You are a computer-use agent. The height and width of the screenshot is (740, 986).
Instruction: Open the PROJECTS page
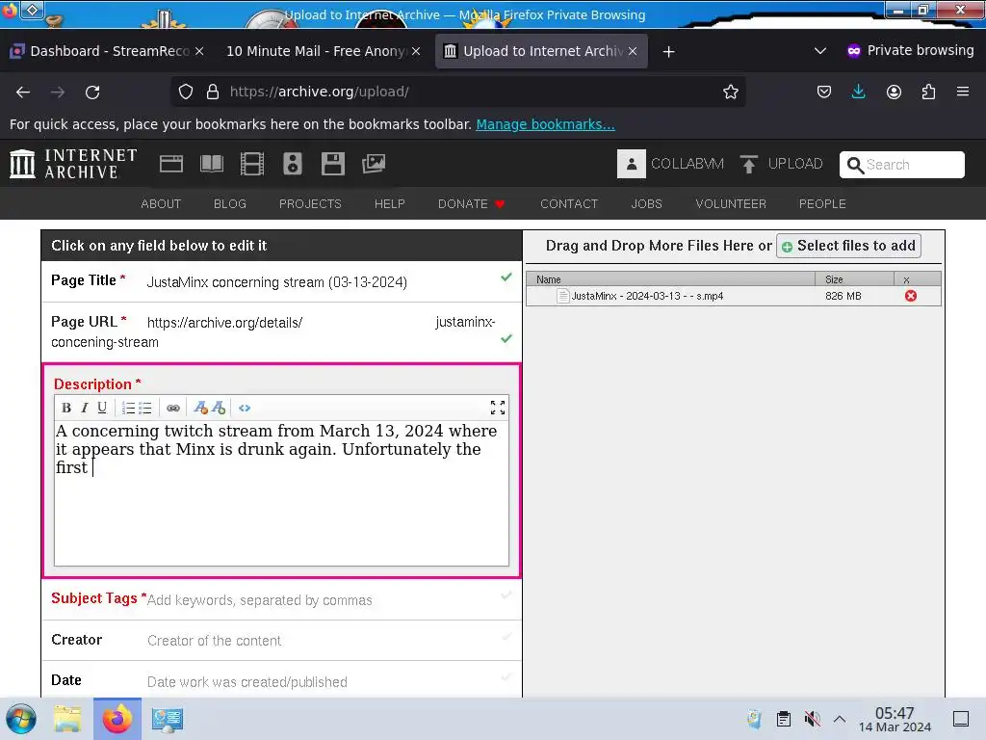[310, 204]
